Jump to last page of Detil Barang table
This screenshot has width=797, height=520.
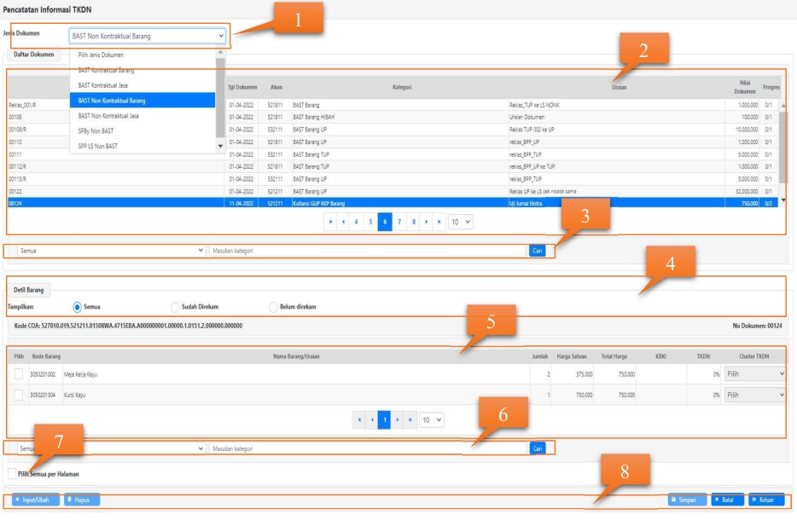409,420
